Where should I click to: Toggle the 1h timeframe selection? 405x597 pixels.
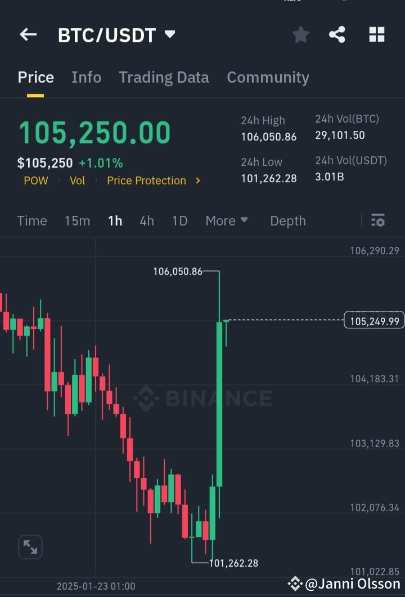[115, 220]
